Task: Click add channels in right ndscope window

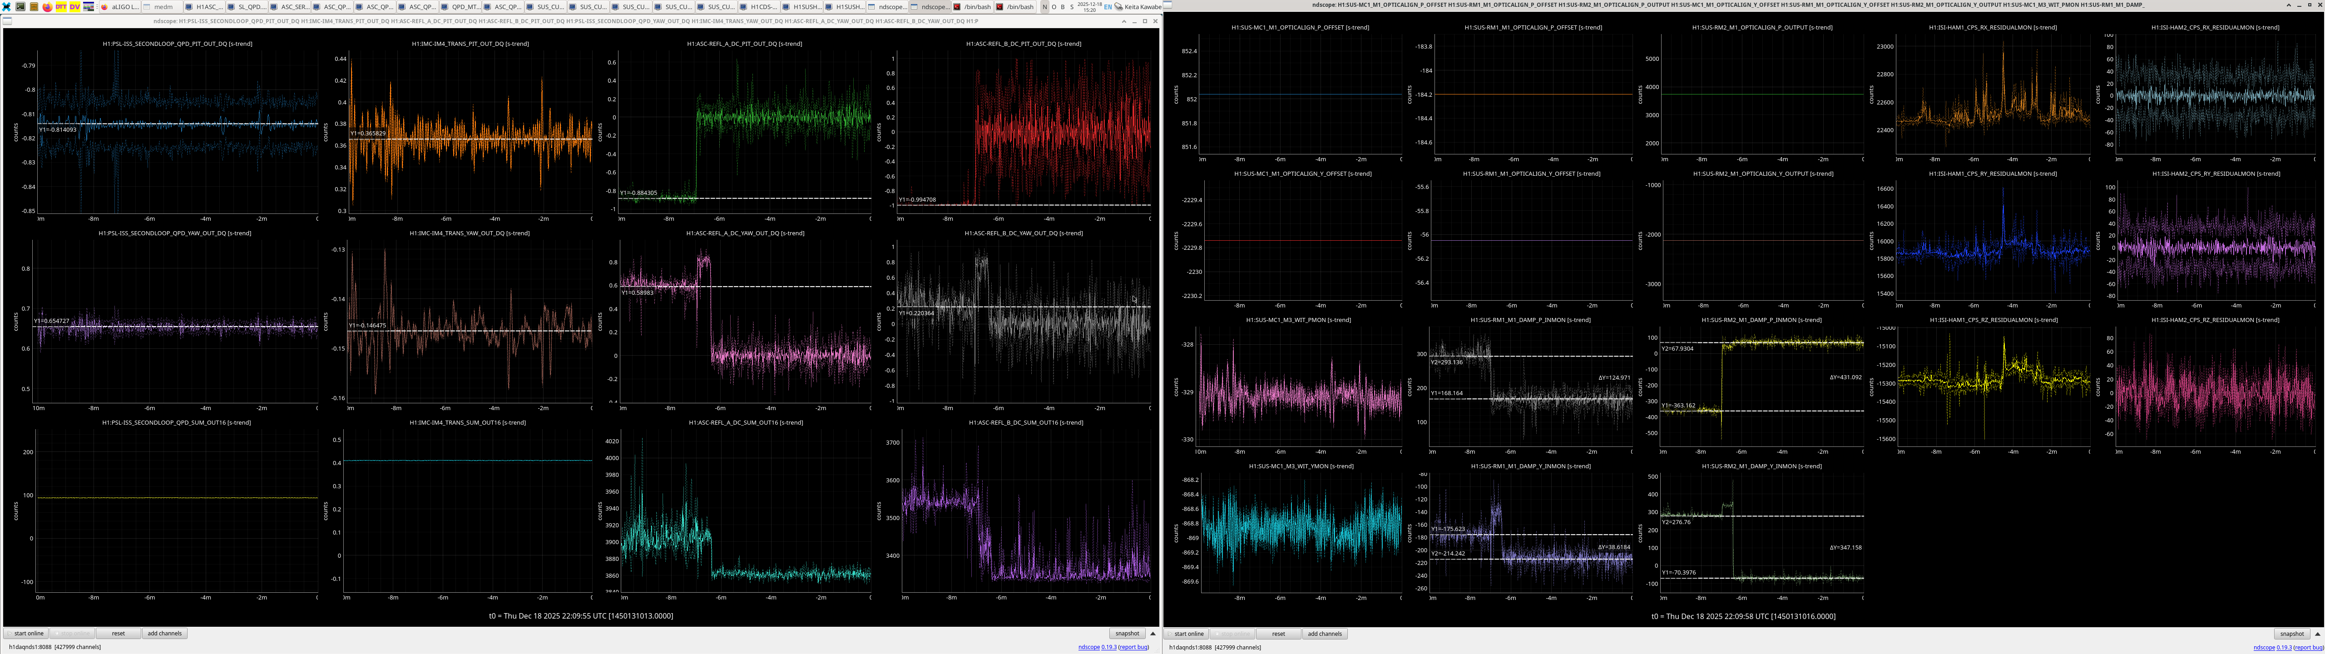Action: (1324, 633)
